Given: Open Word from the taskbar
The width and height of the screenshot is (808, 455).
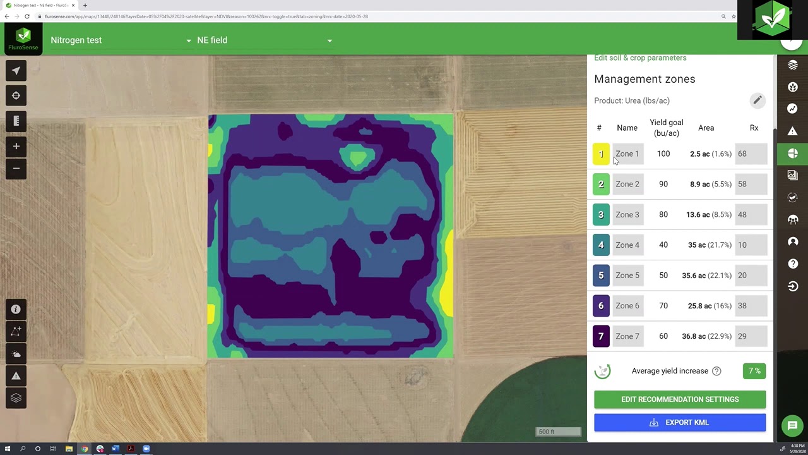Looking at the screenshot, I should pyautogui.click(x=115, y=449).
